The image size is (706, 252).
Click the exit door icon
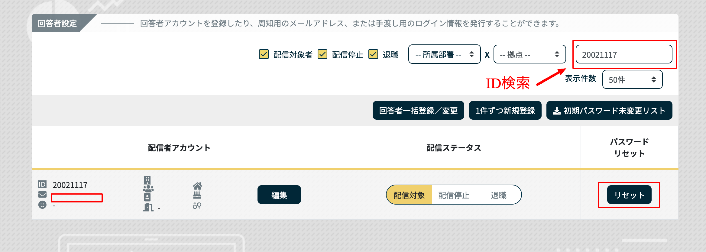coord(148,207)
